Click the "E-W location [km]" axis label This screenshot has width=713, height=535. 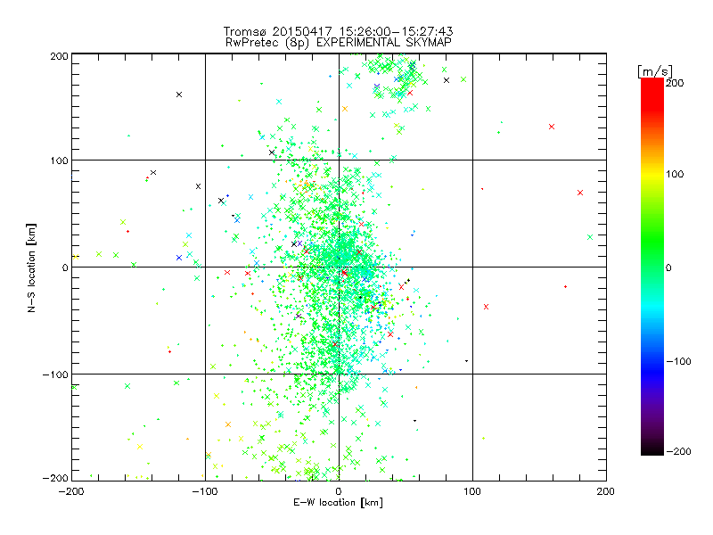338,502
